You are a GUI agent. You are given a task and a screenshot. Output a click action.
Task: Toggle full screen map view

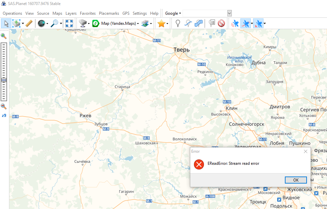click(69, 23)
